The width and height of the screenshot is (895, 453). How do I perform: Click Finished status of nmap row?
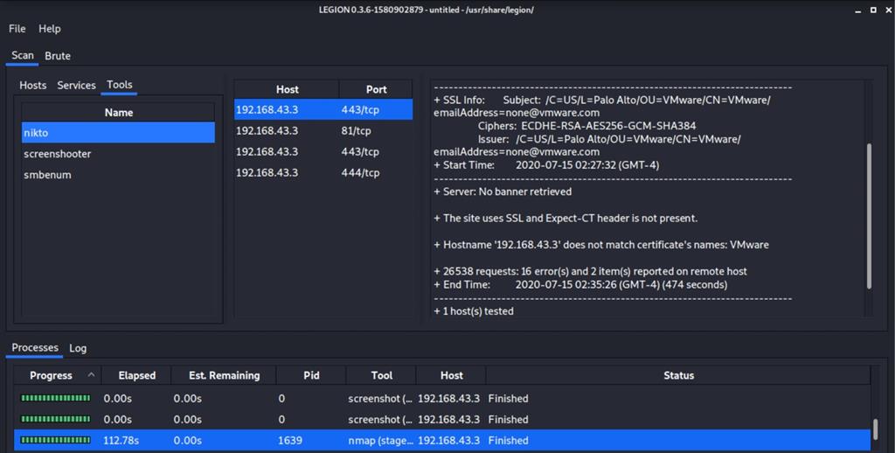pos(508,441)
